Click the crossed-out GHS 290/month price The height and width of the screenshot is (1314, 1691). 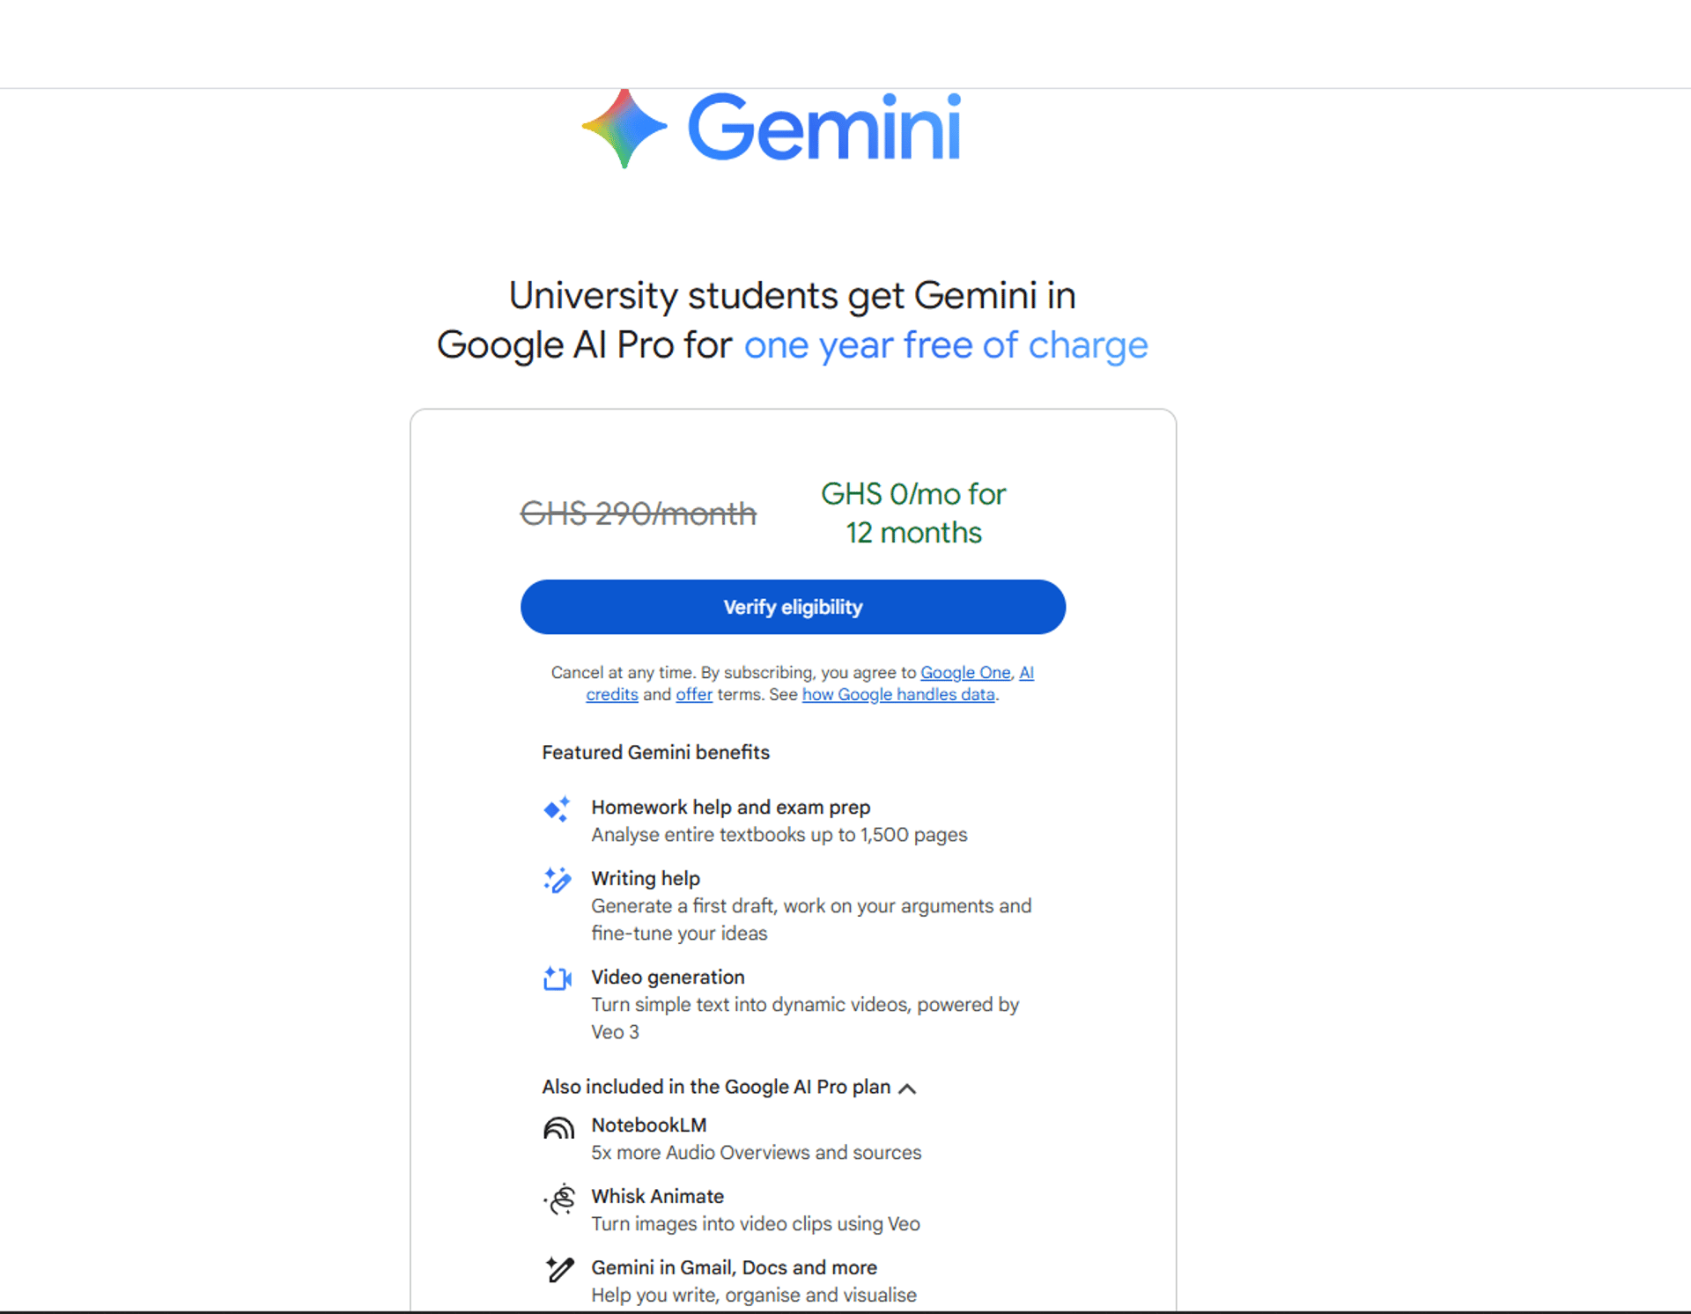pos(639,513)
